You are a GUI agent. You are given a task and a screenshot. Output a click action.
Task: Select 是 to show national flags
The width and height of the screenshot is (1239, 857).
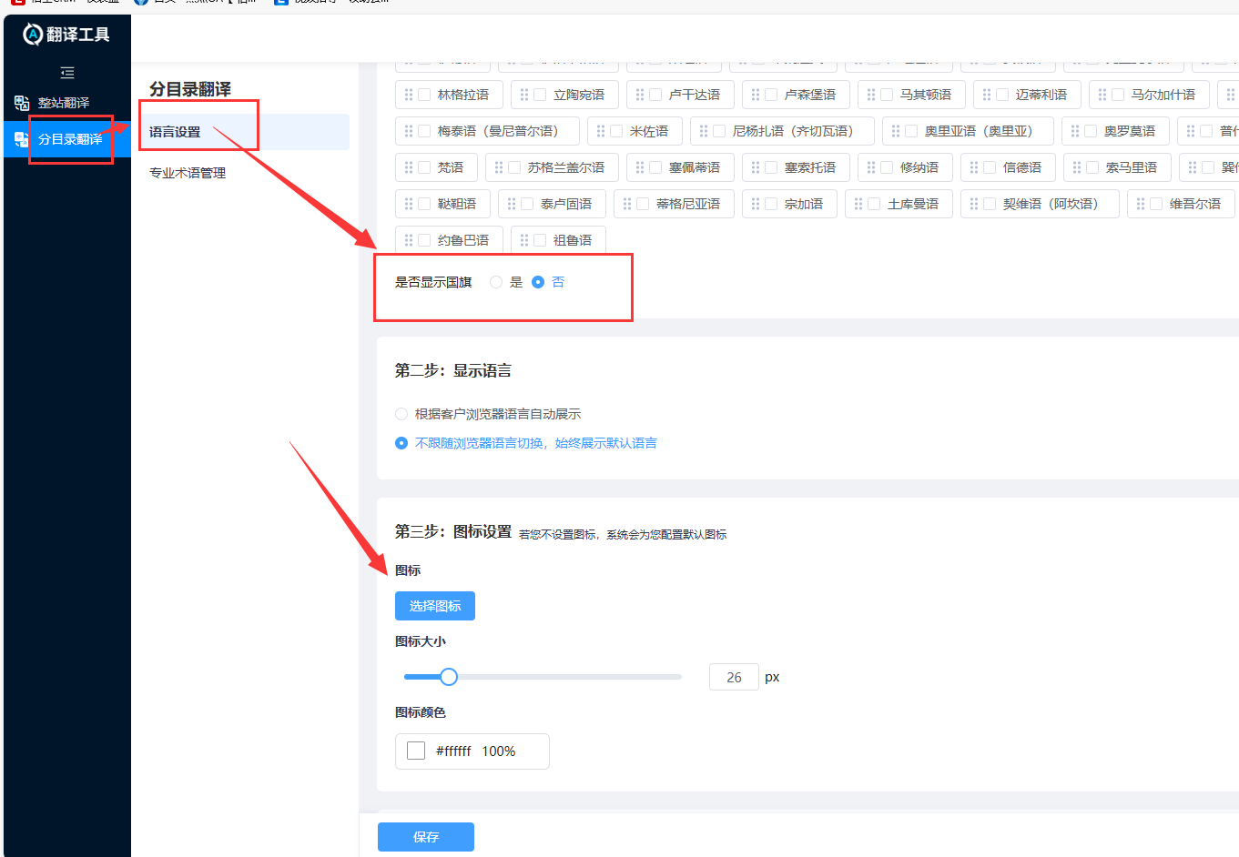pyautogui.click(x=495, y=282)
